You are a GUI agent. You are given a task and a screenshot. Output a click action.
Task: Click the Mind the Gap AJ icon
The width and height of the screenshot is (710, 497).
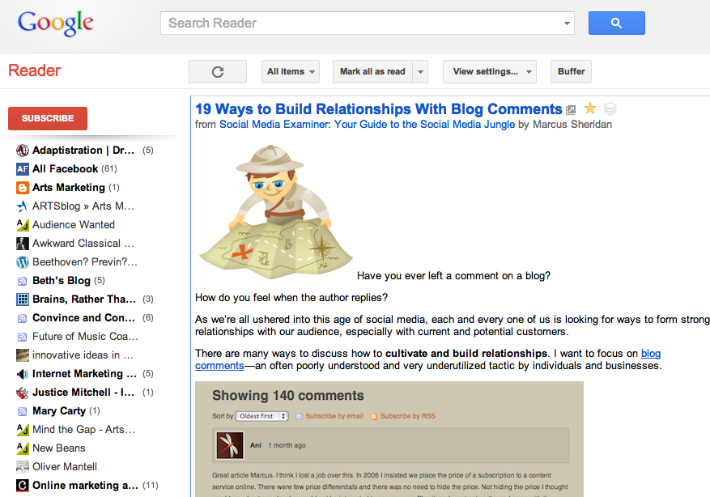[22, 430]
